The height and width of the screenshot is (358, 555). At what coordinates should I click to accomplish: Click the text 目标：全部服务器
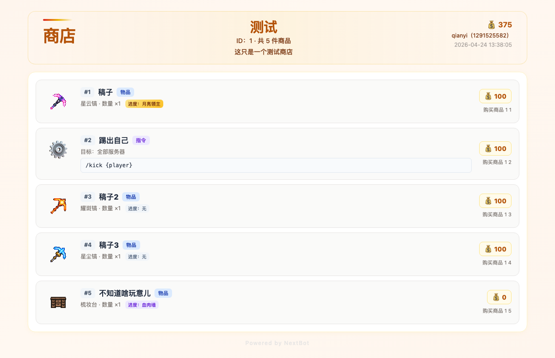103,152
